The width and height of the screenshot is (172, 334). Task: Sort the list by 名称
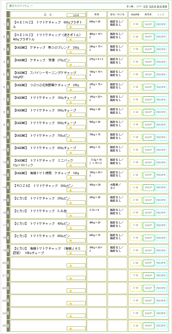[x=145, y=6]
